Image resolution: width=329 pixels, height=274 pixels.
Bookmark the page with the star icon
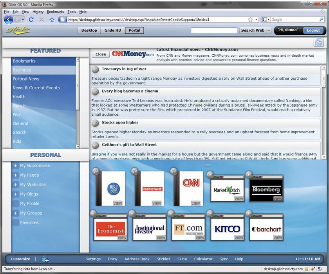pyautogui.click(x=250, y=20)
